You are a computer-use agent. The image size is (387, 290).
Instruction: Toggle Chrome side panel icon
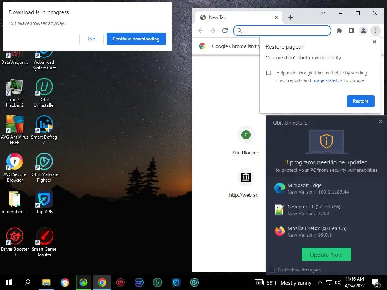pyautogui.click(x=351, y=31)
